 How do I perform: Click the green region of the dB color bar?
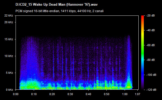coord(143,49)
